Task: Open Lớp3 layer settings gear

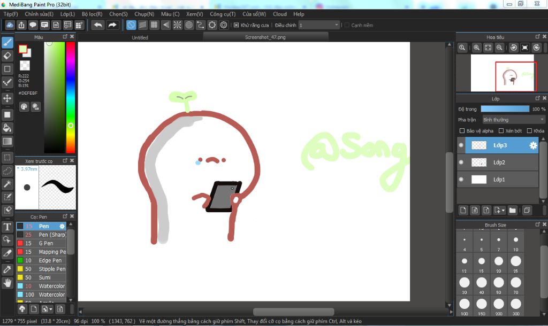Action: (533, 145)
